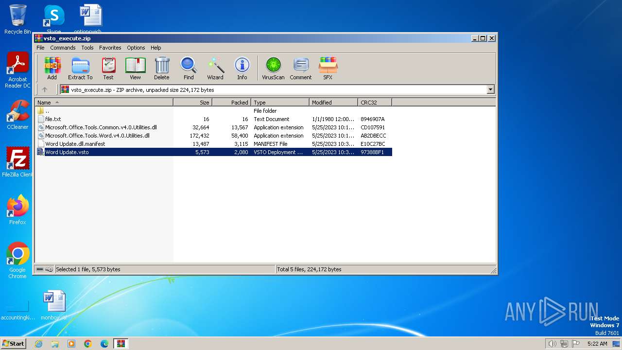Open Google Chrome desktop shortcut
The image size is (622, 350).
tap(17, 260)
